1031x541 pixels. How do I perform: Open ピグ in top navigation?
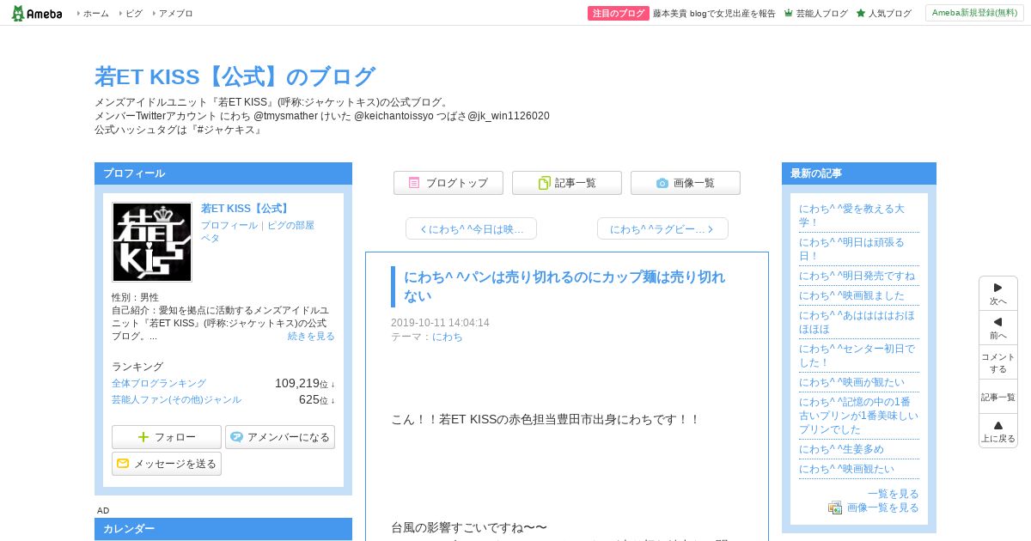134,14
